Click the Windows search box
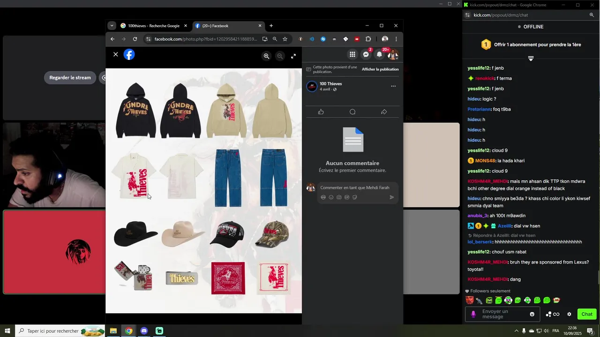 coord(60,331)
